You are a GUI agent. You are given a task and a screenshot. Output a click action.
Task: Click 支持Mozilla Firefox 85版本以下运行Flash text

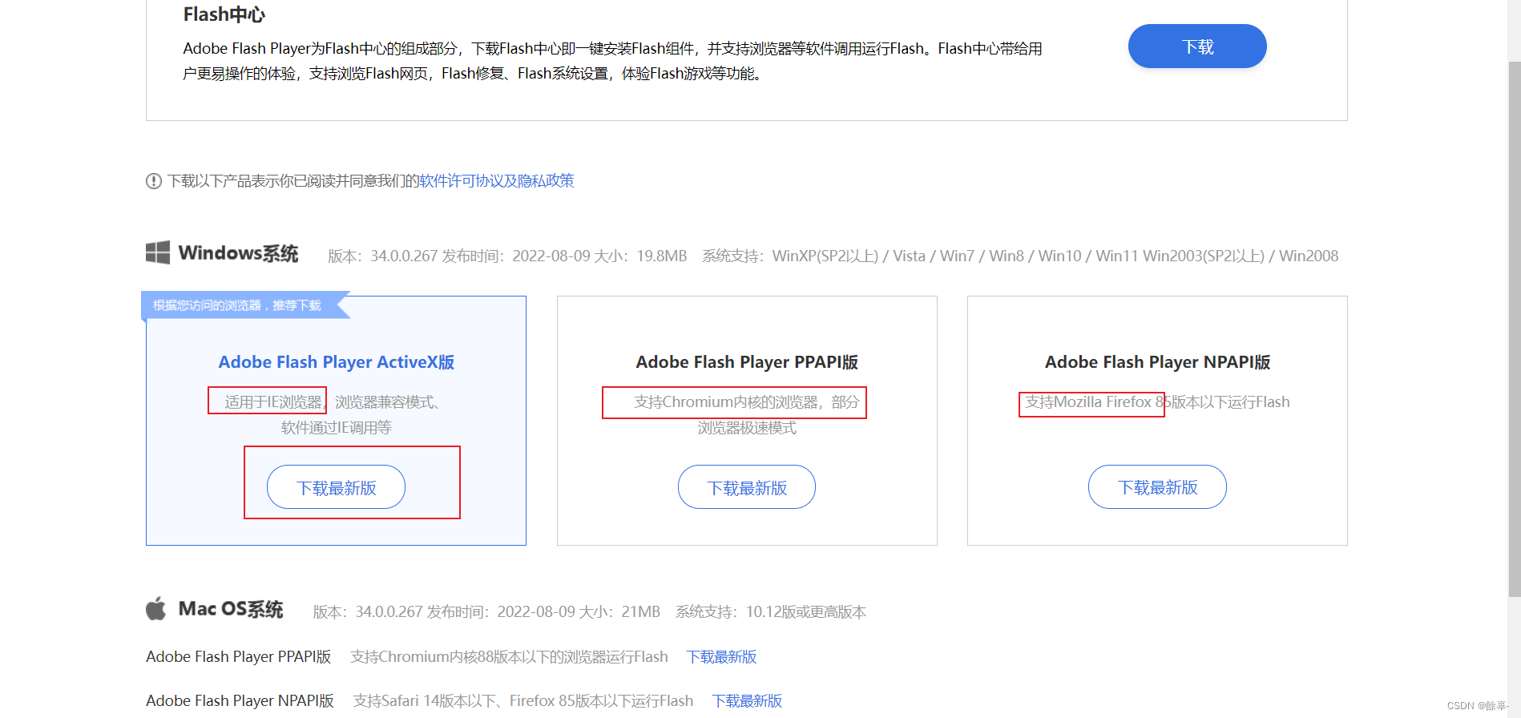pos(1157,402)
